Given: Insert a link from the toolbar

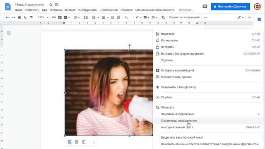Looking at the screenshot, I should tap(54, 17).
